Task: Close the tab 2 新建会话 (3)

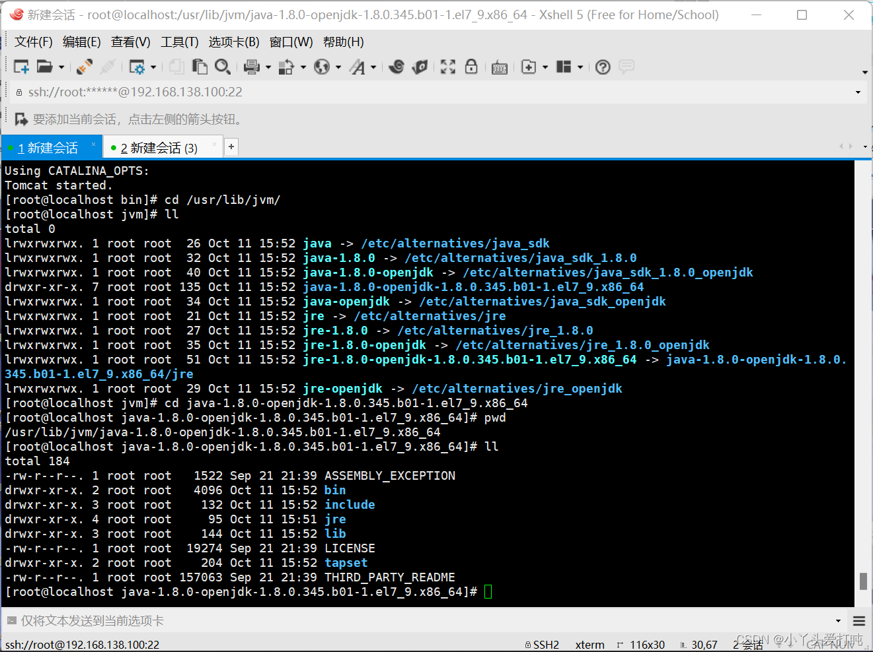Action: (x=214, y=143)
